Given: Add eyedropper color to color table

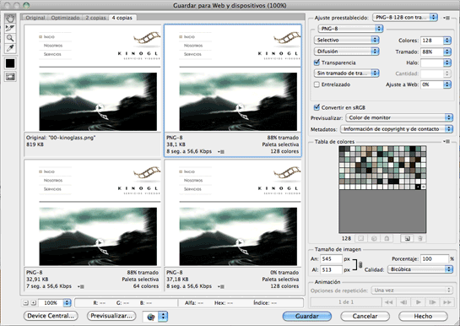Looking at the screenshot, I should (x=407, y=238).
